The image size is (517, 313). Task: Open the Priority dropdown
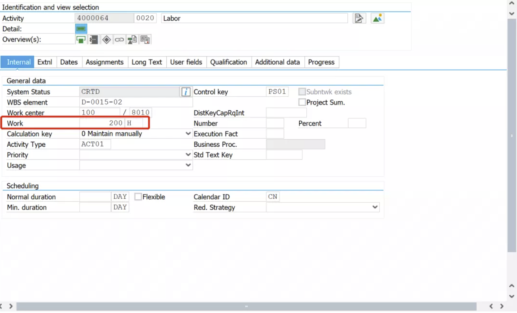(x=188, y=155)
